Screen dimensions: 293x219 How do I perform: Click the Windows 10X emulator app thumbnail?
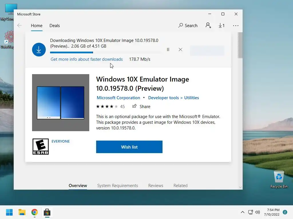click(61, 103)
